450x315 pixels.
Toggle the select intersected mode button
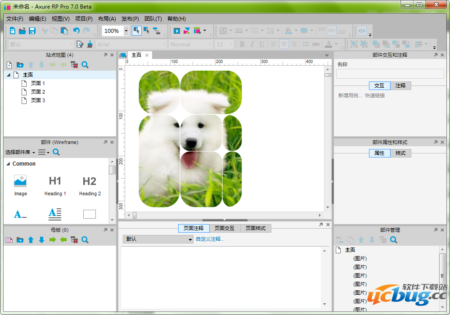[136, 31]
